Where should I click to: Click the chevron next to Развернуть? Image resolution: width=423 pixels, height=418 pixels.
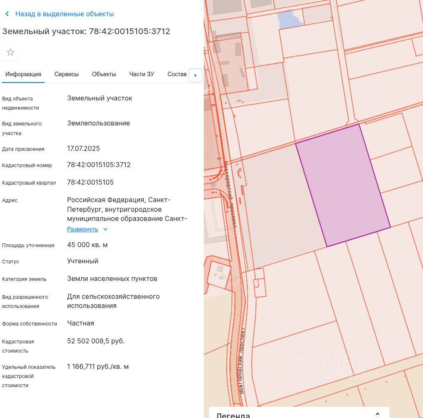click(105, 230)
